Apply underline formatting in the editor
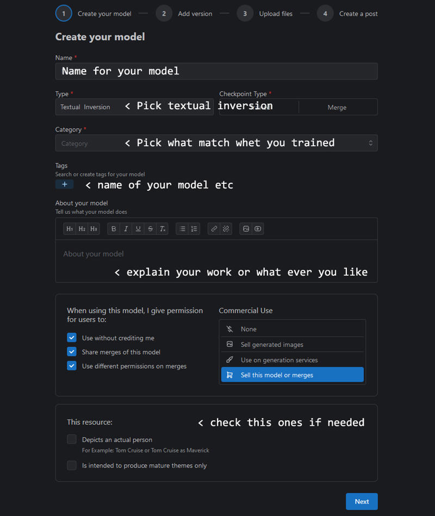Screen dimensions: 435x516 pyautogui.click(x=138, y=229)
